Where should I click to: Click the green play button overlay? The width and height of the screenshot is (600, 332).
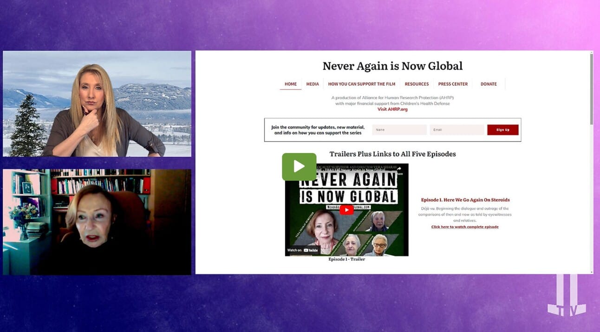click(299, 167)
